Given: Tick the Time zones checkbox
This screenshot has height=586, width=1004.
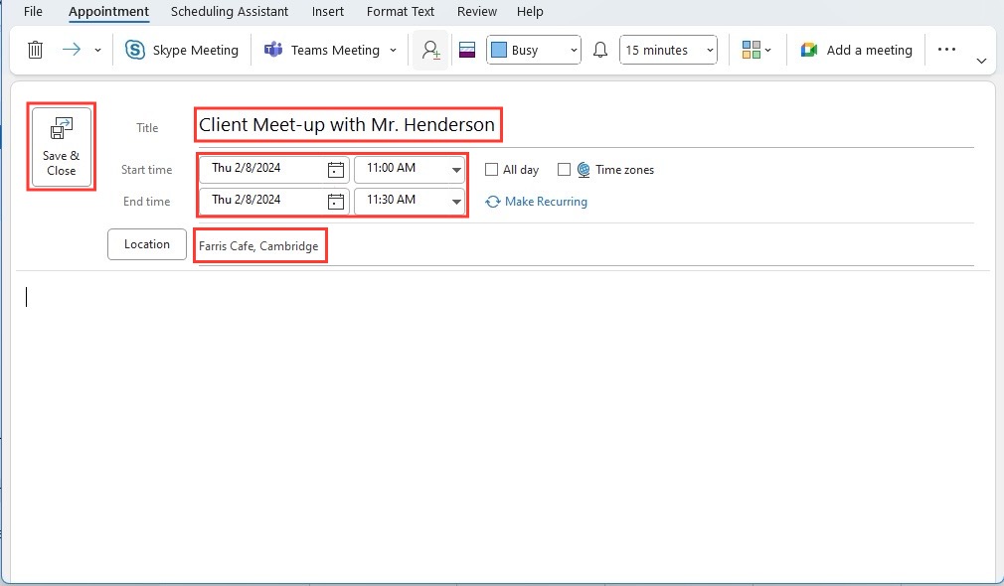Looking at the screenshot, I should (564, 170).
